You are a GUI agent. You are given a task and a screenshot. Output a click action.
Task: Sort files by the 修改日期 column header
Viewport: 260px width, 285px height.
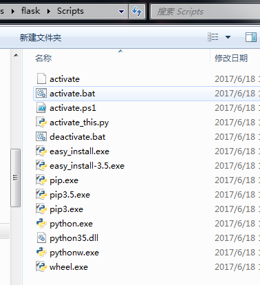(231, 58)
